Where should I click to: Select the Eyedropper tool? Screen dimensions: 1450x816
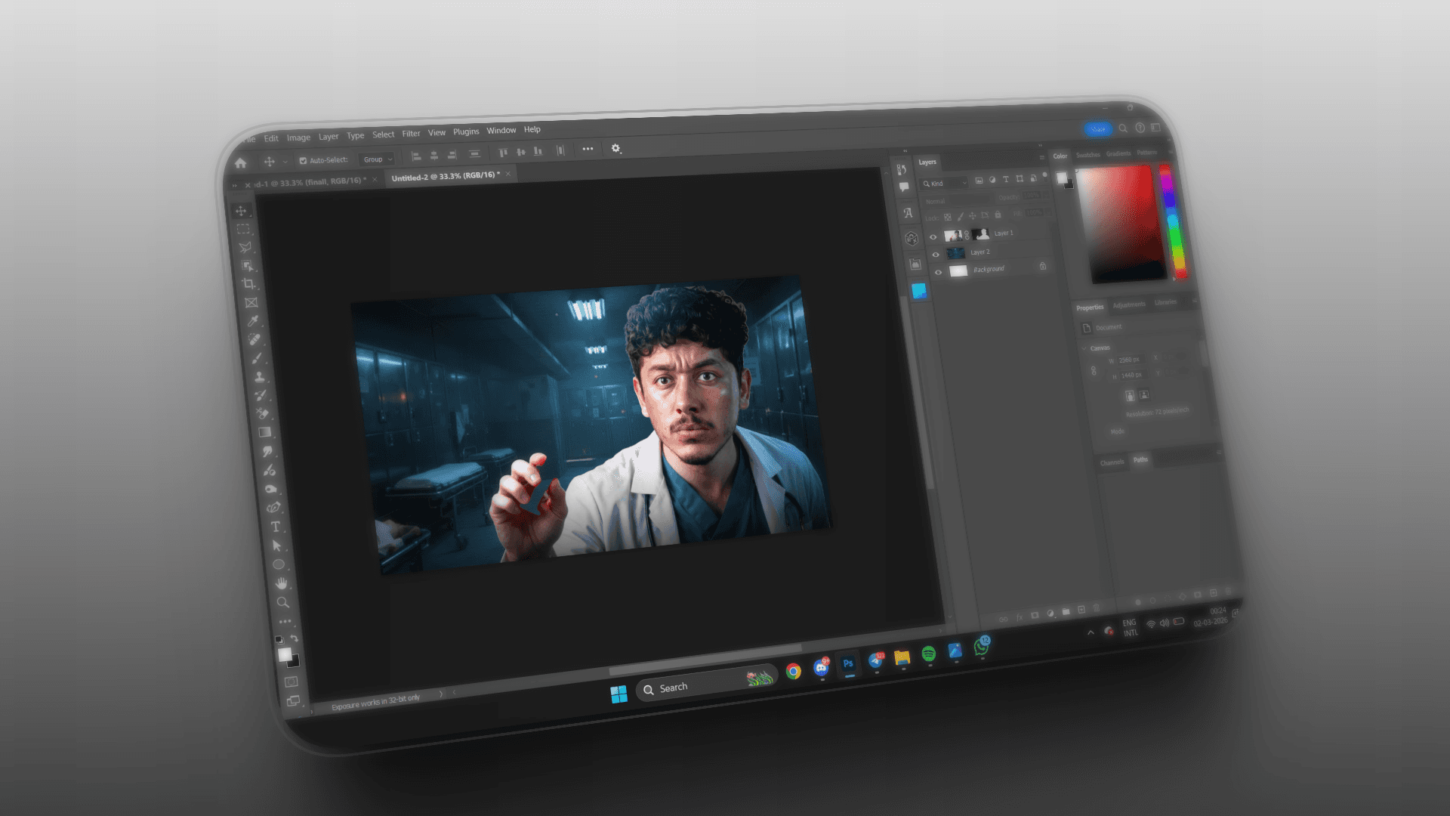253,321
